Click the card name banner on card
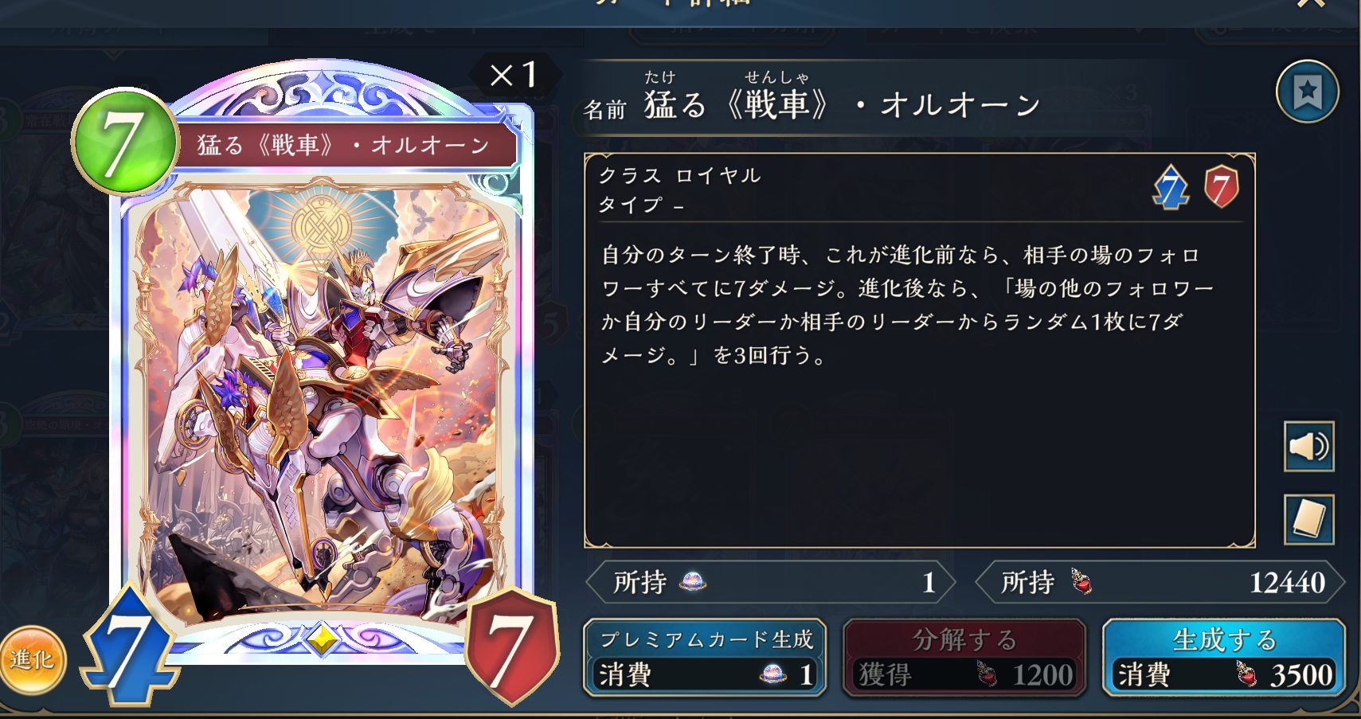The width and height of the screenshot is (1361, 719). click(342, 145)
